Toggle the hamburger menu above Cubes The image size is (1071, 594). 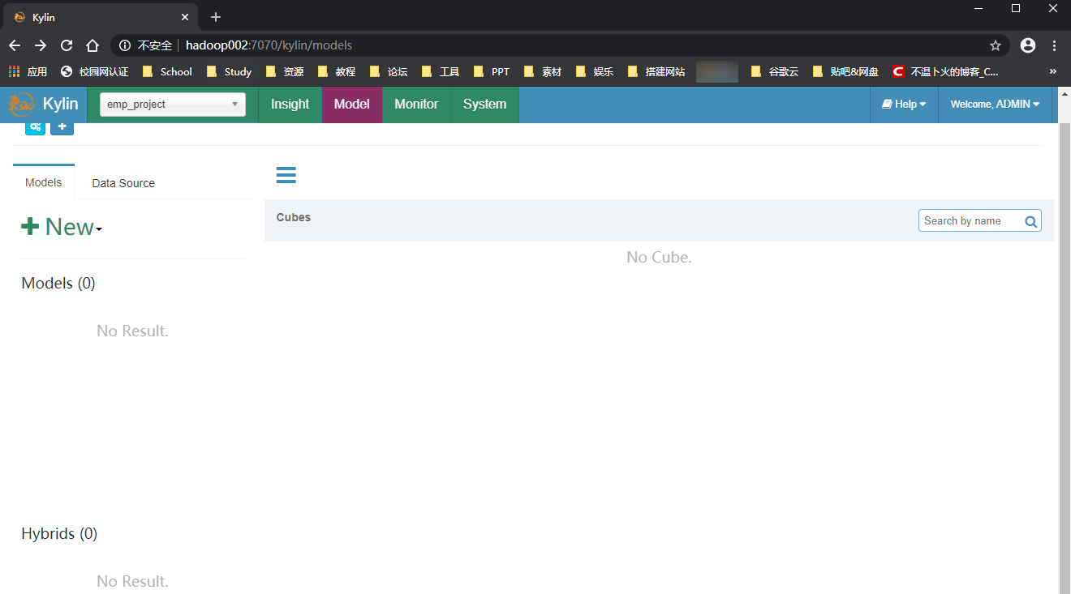(x=286, y=175)
